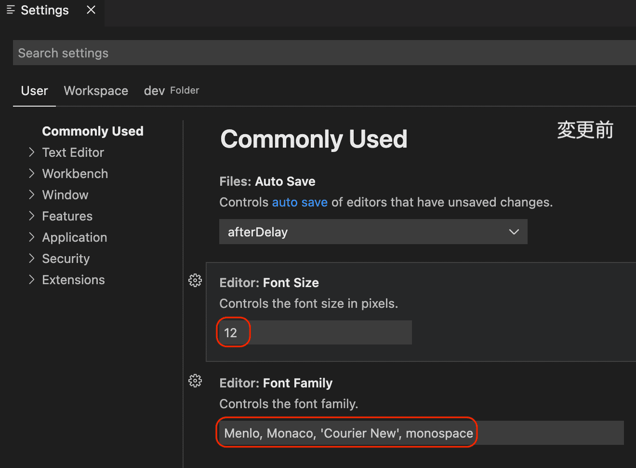Click the gear icon beside Font Family
This screenshot has height=468, width=636.
pyautogui.click(x=195, y=381)
